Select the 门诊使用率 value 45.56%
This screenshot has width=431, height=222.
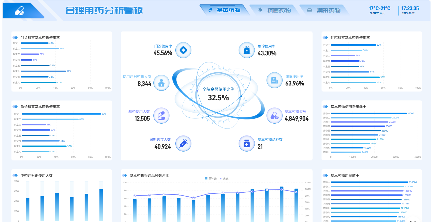coord(163,53)
